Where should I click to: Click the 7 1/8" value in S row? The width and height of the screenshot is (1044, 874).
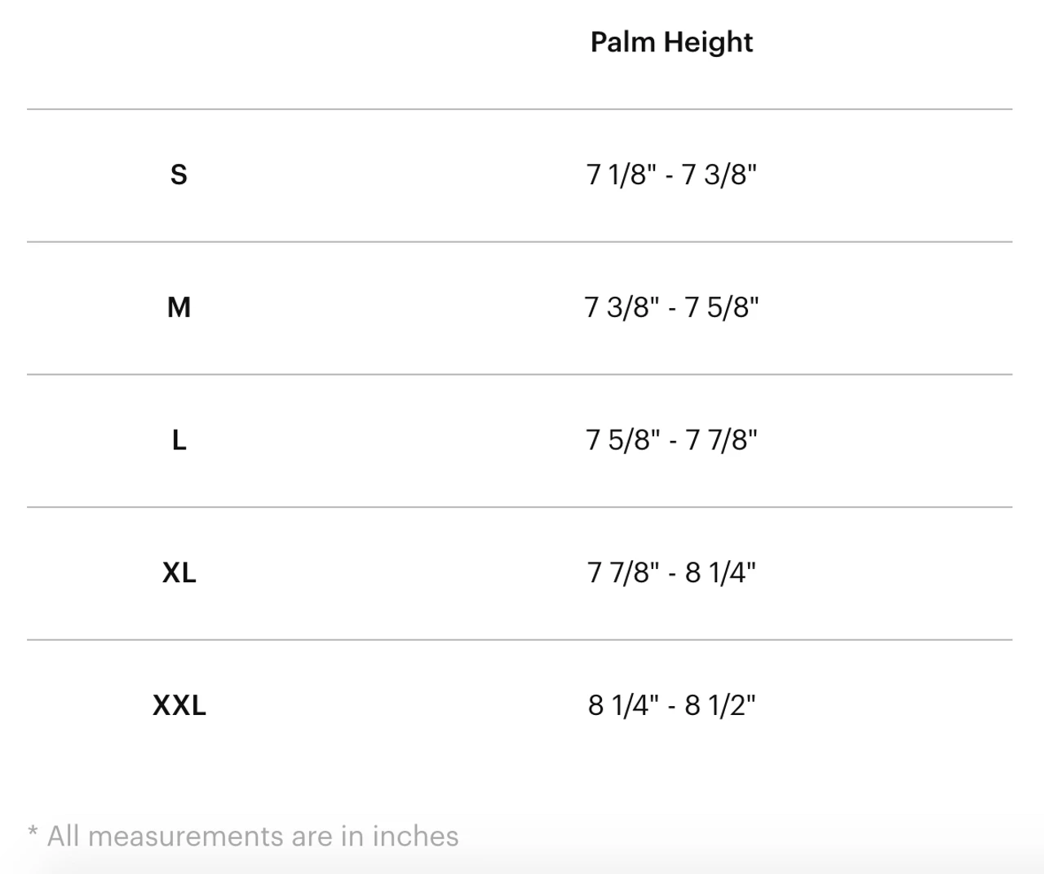[622, 175]
